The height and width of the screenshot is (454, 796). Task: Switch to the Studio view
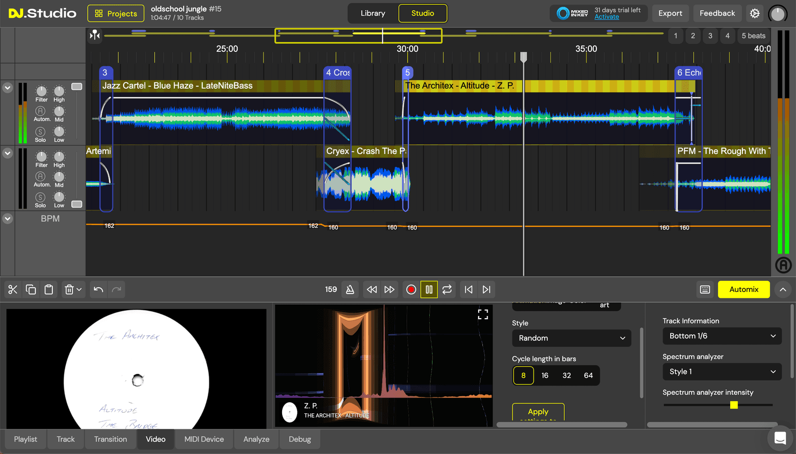coord(422,13)
